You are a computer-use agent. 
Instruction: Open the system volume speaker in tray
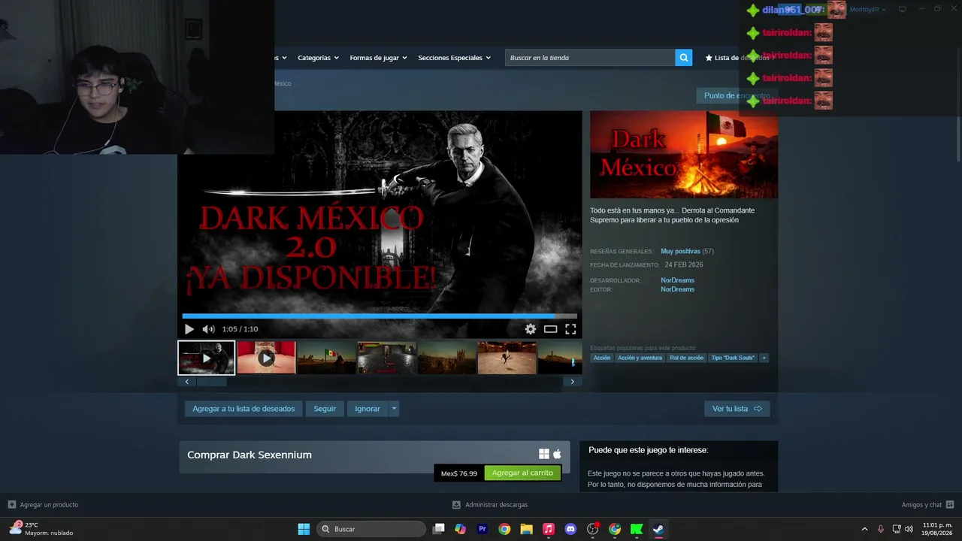[x=909, y=529]
